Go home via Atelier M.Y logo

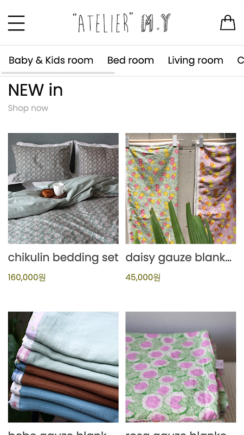point(121,23)
